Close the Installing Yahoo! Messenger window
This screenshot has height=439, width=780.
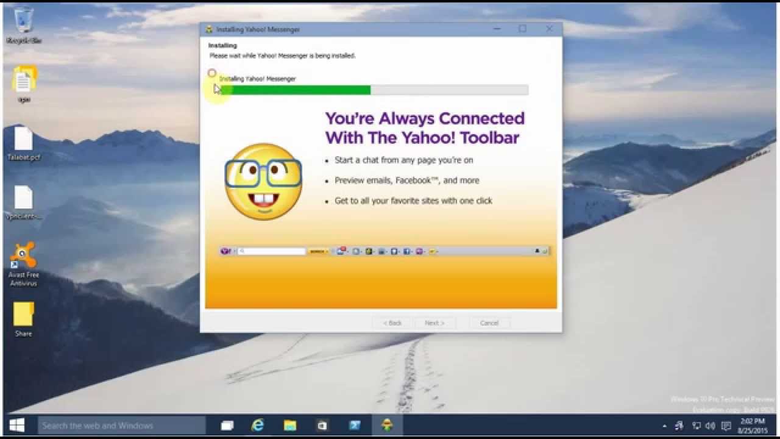point(549,29)
